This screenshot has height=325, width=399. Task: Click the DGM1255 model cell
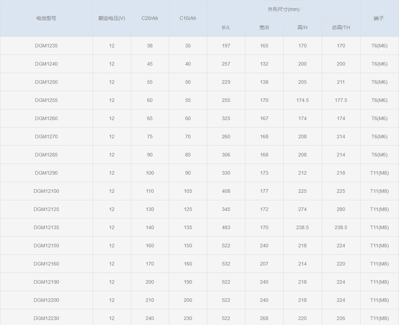[46, 100]
